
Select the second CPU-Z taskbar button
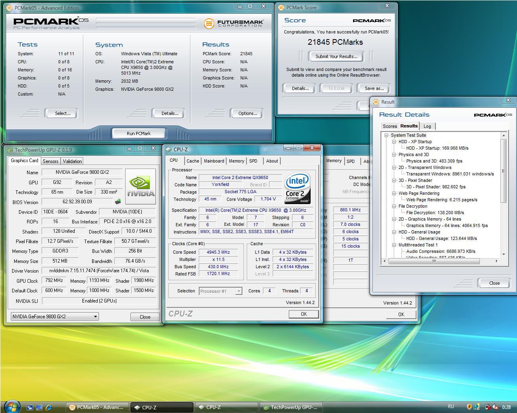point(227,407)
